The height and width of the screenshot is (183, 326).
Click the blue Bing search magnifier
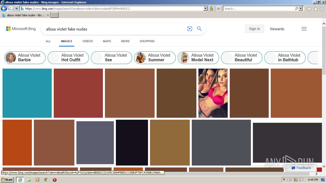pyautogui.click(x=199, y=29)
